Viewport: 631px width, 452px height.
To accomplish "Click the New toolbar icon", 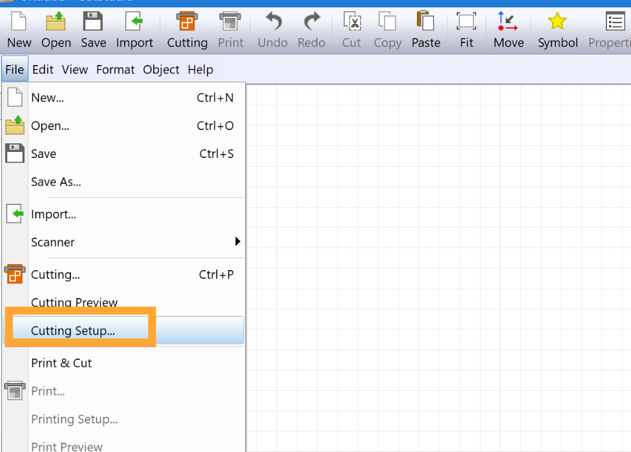I will [x=19, y=22].
